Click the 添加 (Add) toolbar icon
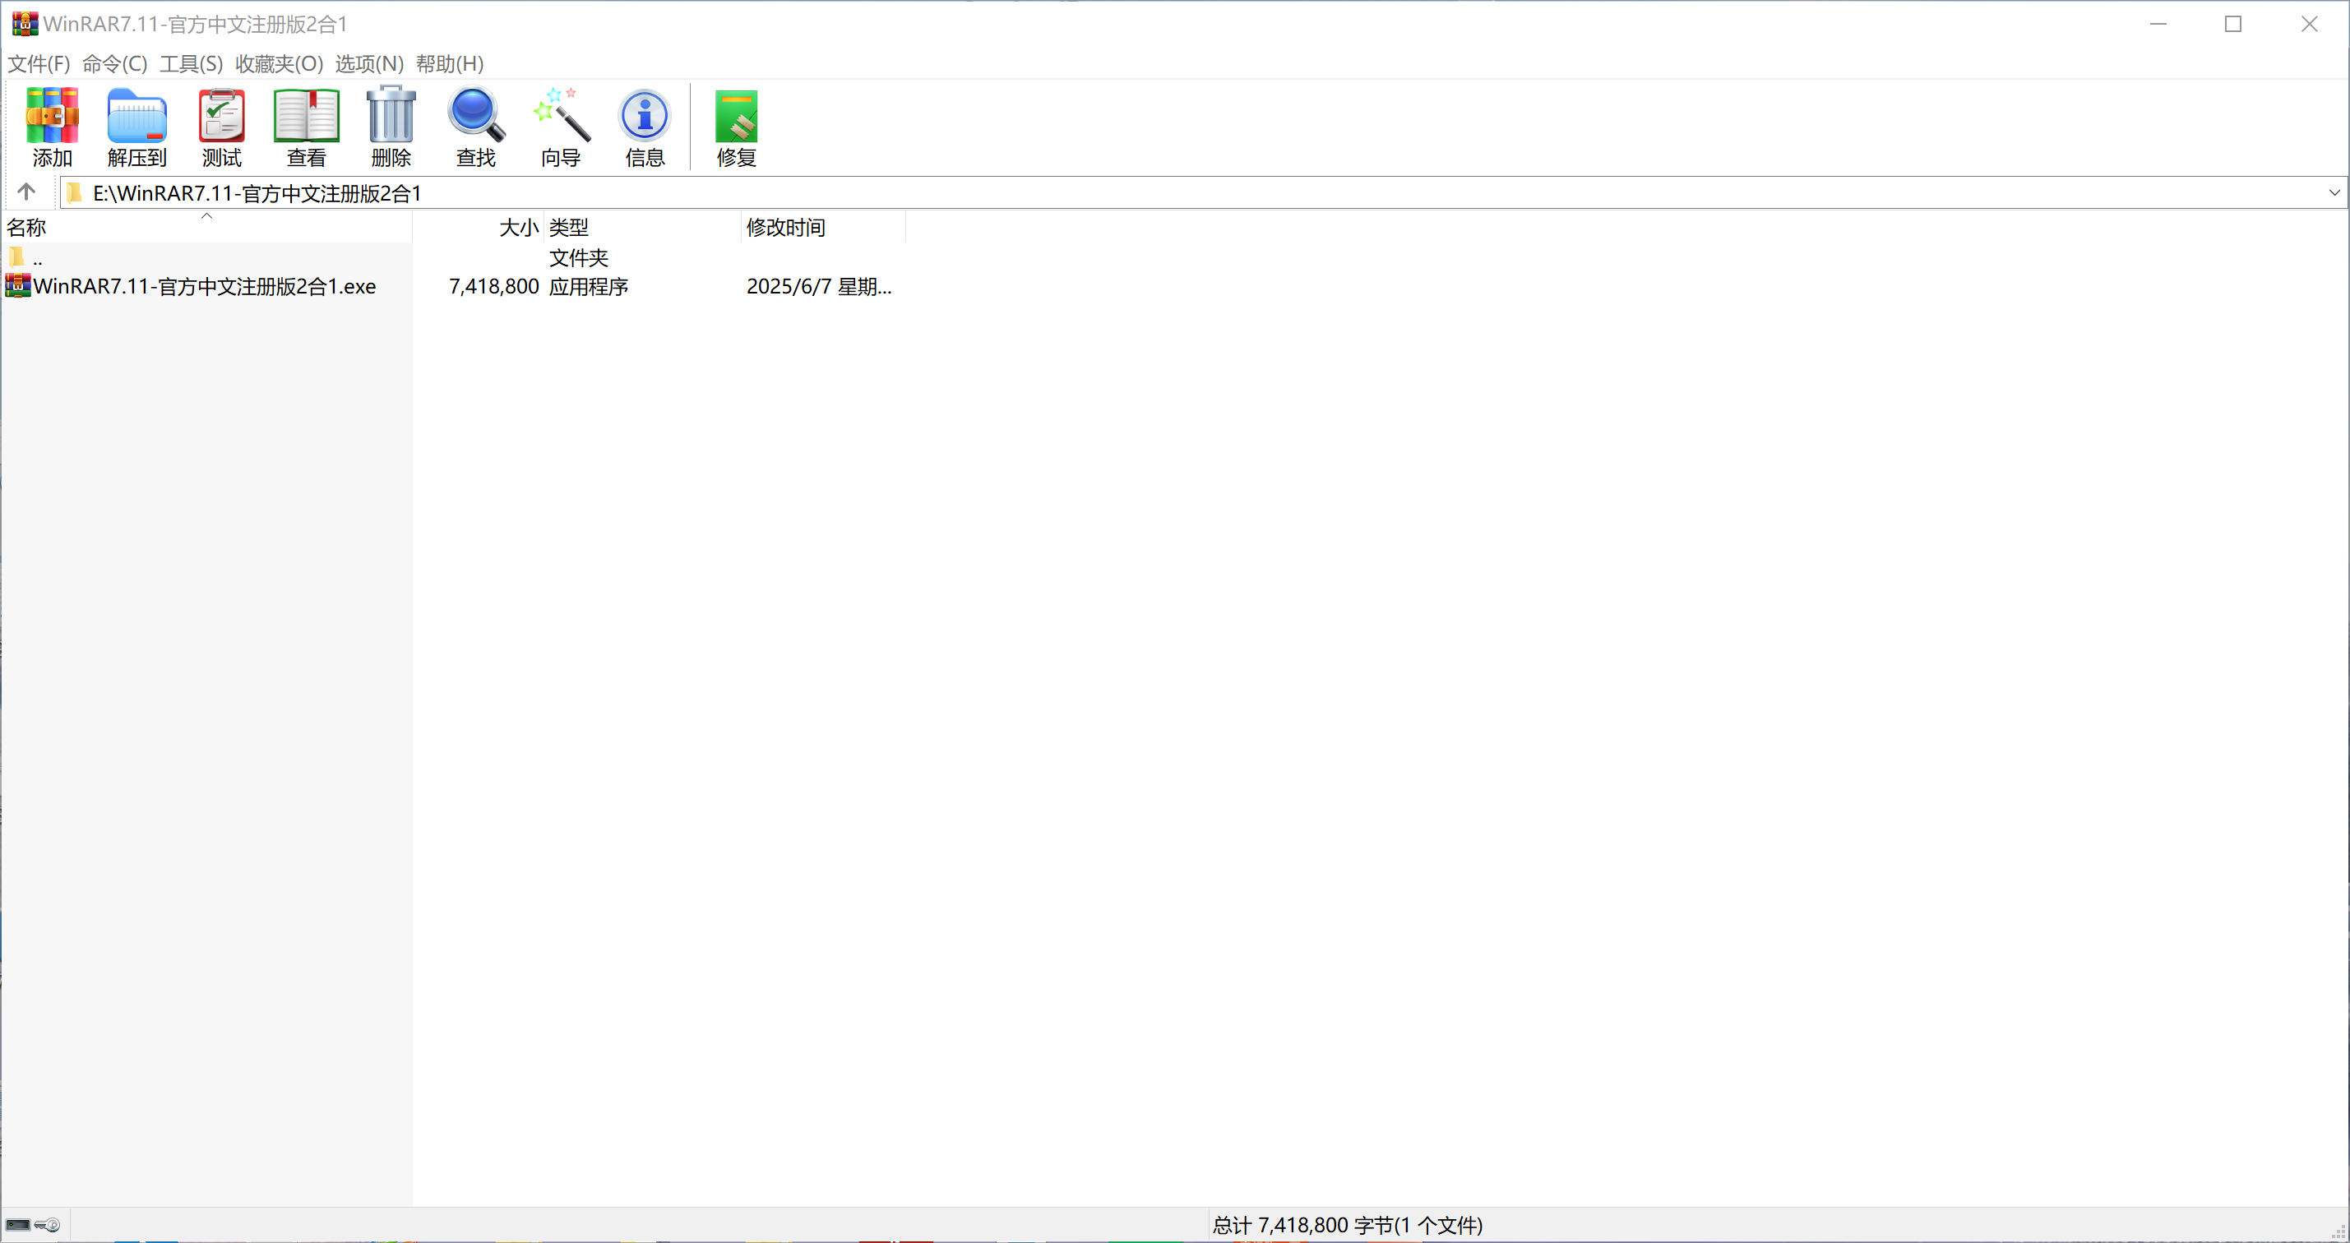 (x=52, y=127)
